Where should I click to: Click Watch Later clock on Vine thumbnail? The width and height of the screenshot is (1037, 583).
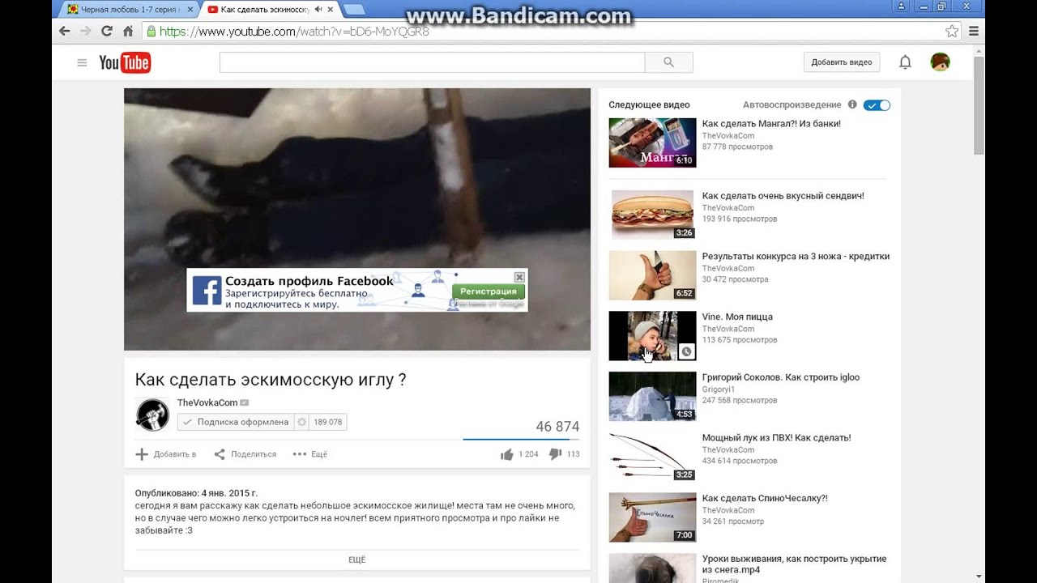point(686,351)
